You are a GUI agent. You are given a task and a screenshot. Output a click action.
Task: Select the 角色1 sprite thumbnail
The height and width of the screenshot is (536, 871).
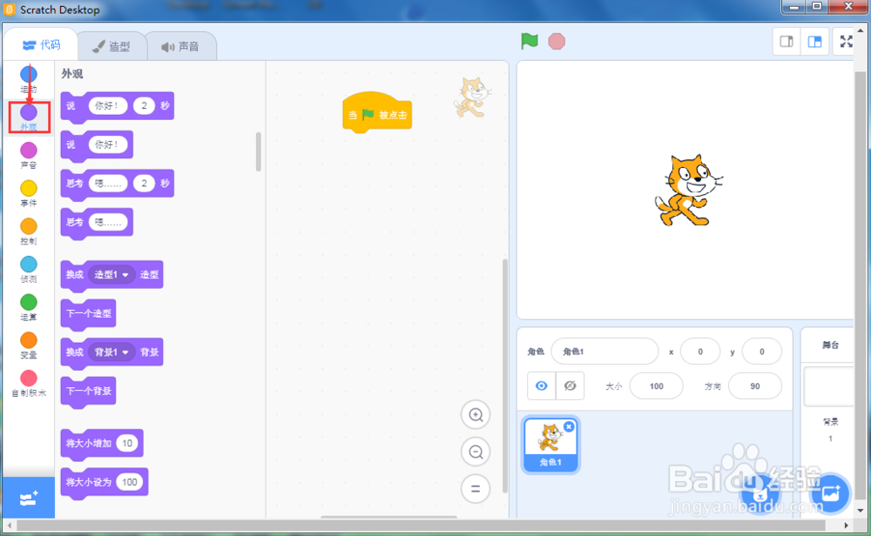pos(550,444)
